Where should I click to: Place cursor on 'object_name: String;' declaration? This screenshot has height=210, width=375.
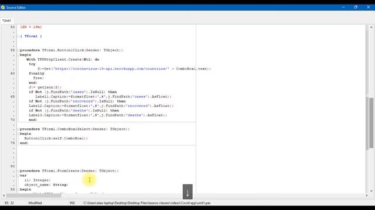[x=46, y=185]
